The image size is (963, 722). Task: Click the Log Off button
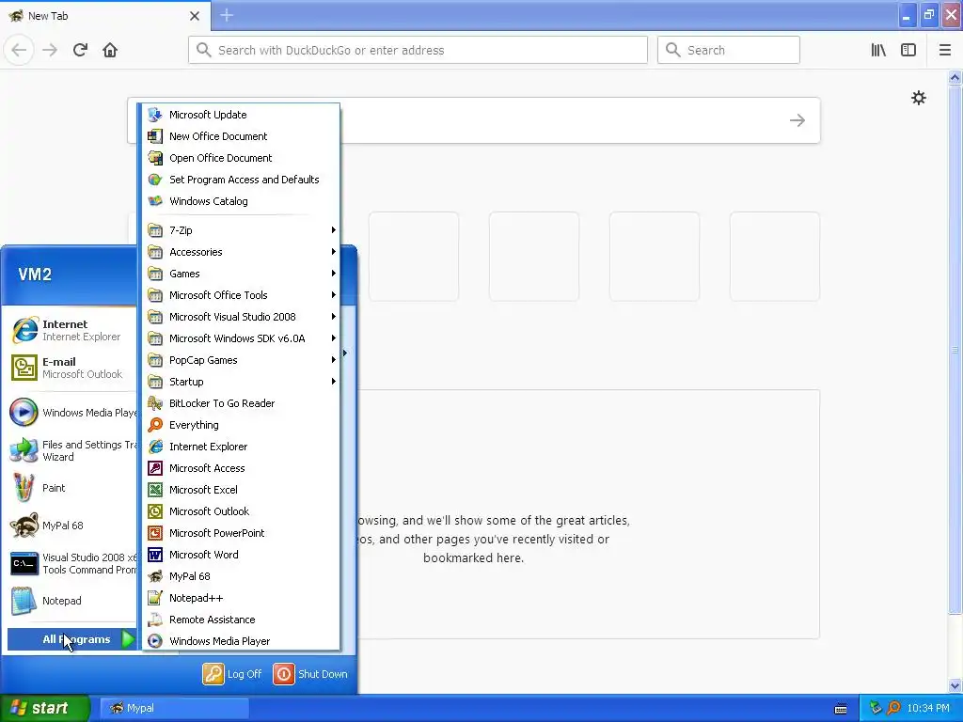pyautogui.click(x=232, y=674)
